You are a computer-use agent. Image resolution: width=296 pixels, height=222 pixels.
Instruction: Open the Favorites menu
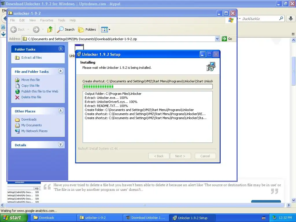point(47,20)
